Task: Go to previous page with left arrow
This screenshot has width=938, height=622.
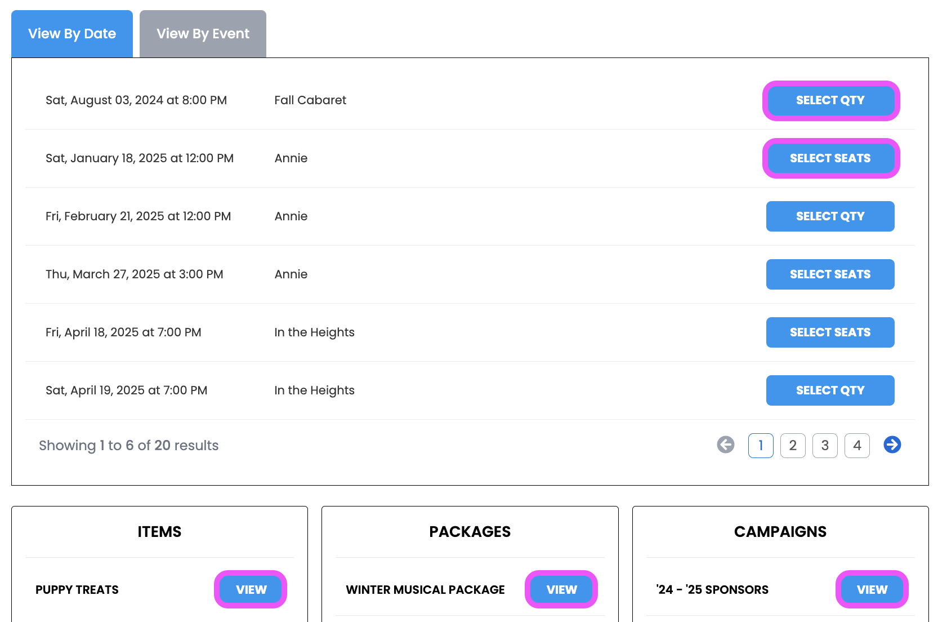Action: click(x=726, y=445)
